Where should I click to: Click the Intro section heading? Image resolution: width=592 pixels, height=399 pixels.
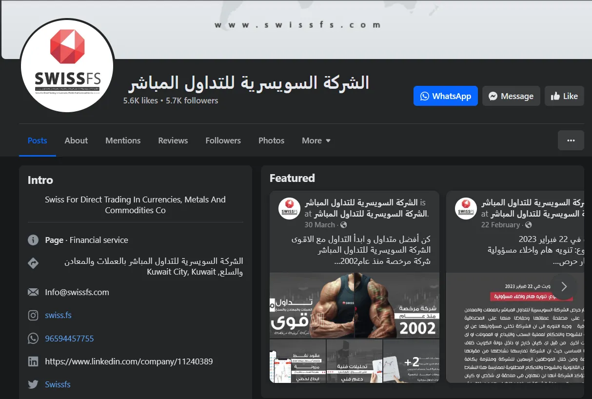click(40, 180)
